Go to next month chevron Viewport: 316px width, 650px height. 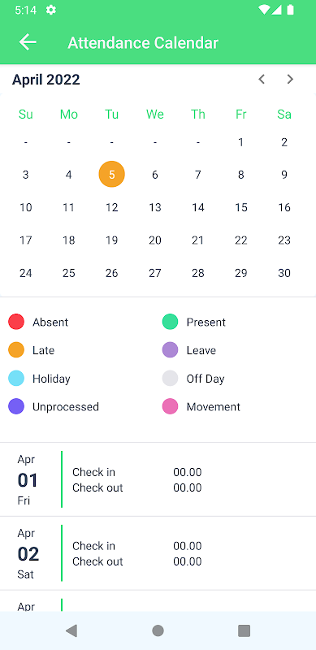click(x=290, y=79)
